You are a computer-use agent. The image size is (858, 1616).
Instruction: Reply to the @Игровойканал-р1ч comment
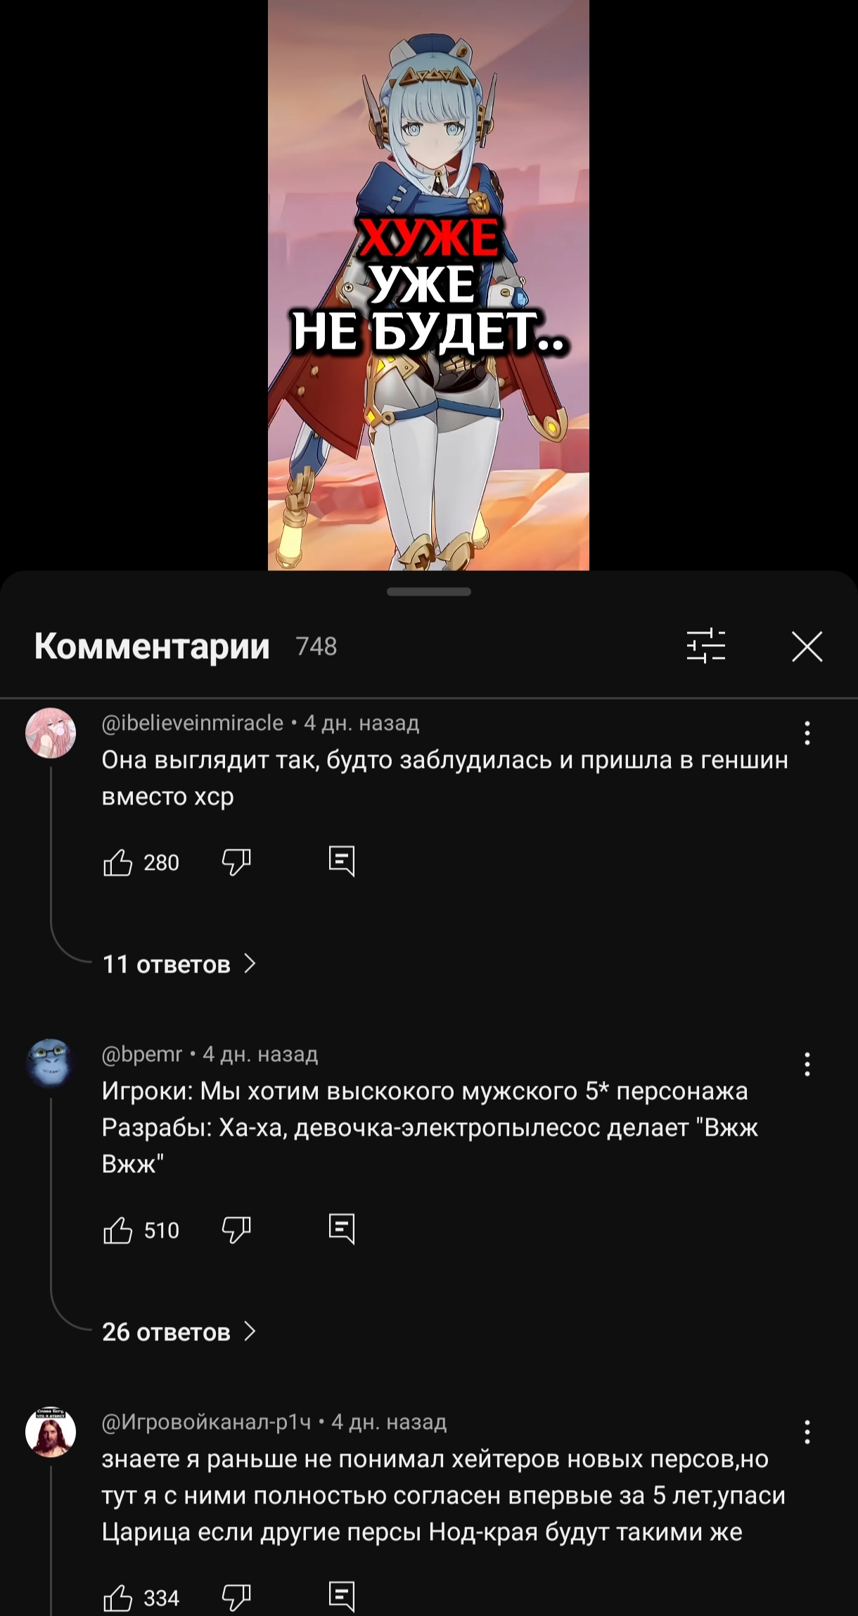(x=342, y=1597)
